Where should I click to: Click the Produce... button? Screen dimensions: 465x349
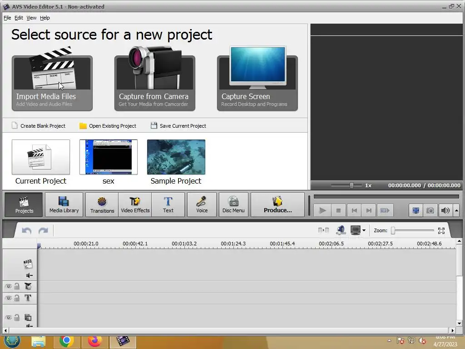(x=277, y=205)
